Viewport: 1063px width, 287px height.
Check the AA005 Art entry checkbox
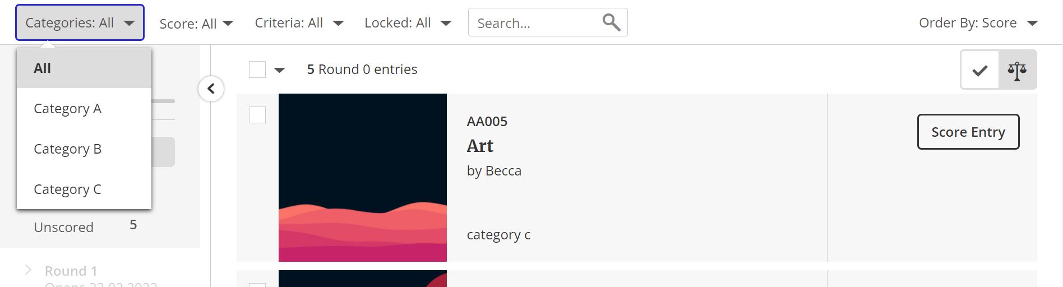pos(257,115)
